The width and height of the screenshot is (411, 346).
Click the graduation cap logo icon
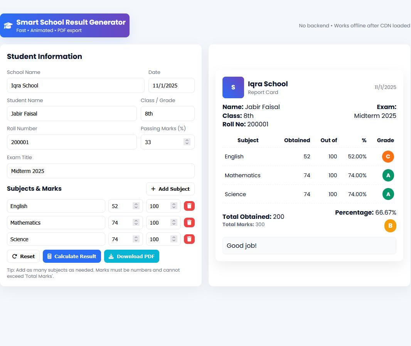tap(8, 26)
